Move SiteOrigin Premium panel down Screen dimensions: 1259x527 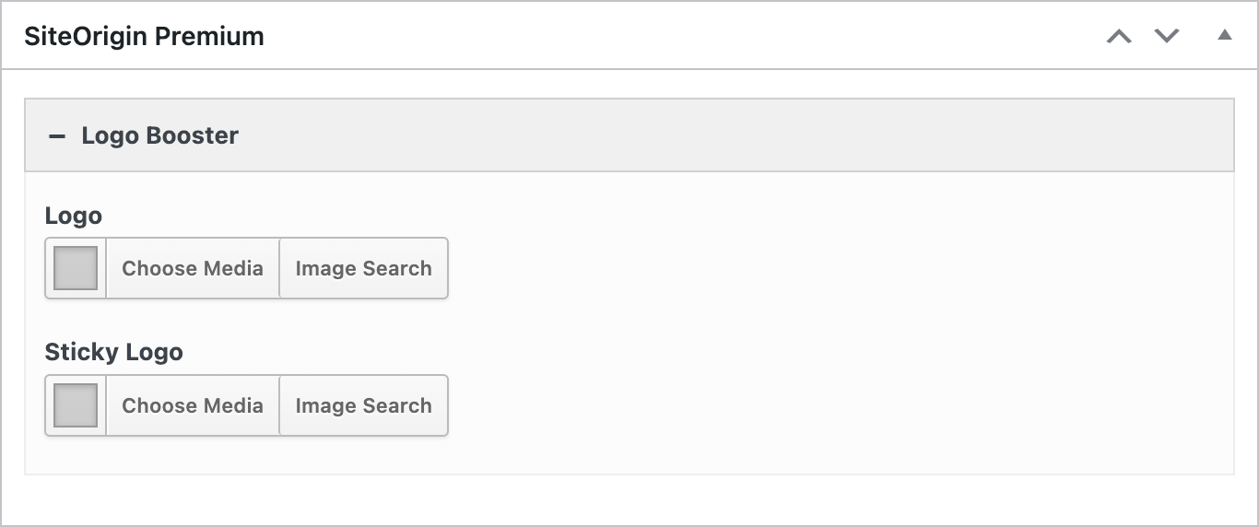(x=1167, y=37)
